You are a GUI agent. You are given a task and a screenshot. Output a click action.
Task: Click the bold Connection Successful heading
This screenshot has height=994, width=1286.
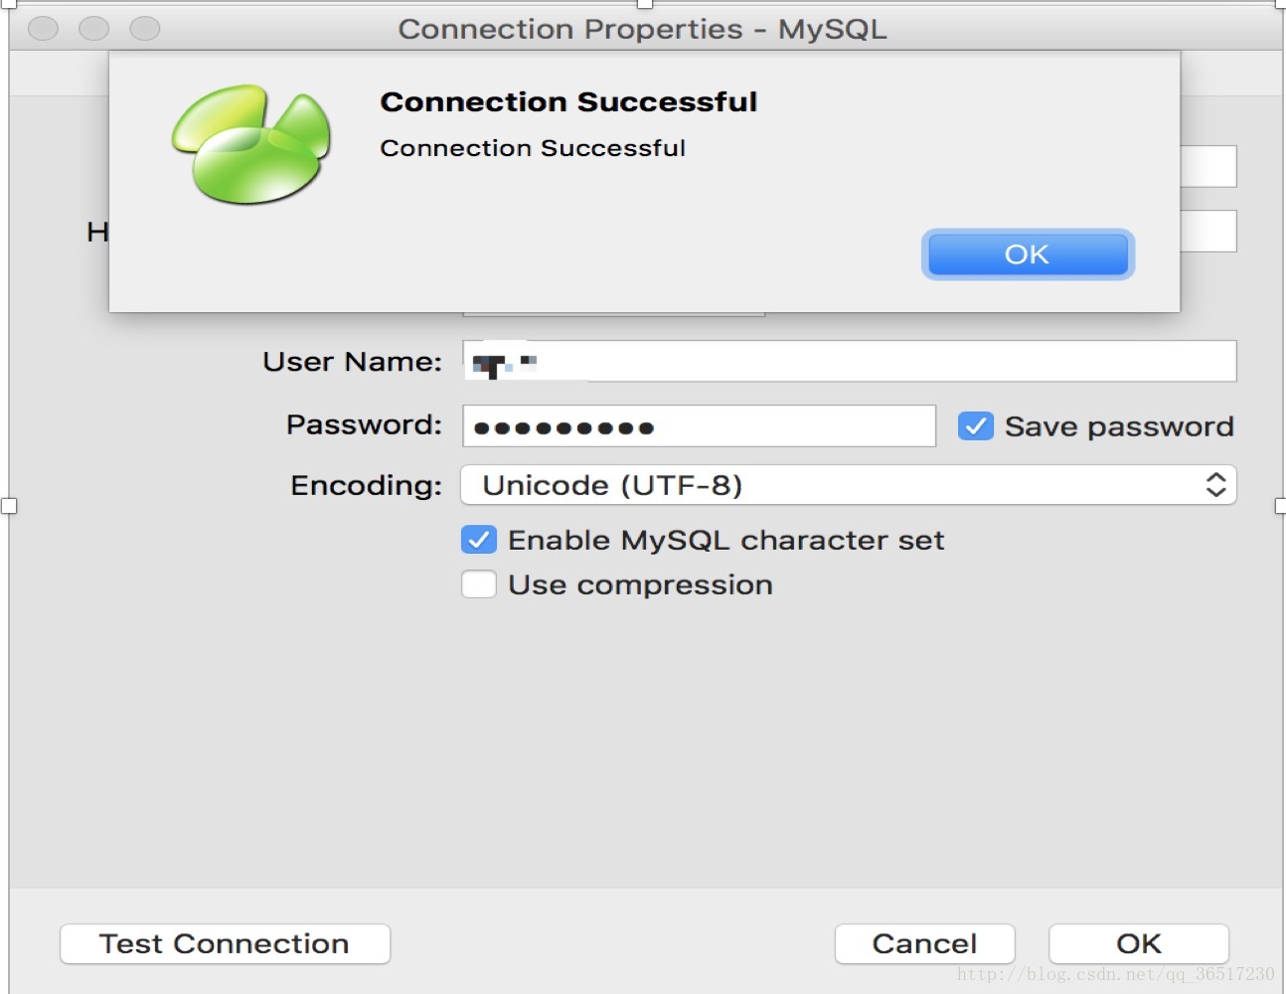[x=568, y=101]
